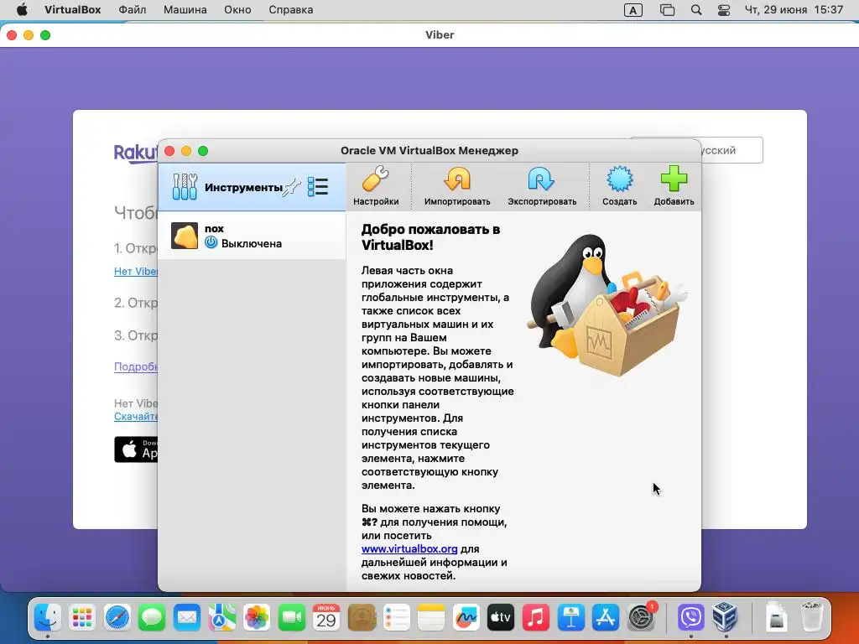Image resolution: width=859 pixels, height=644 pixels.
Task: Launch Safari from the Dock
Action: click(x=117, y=618)
